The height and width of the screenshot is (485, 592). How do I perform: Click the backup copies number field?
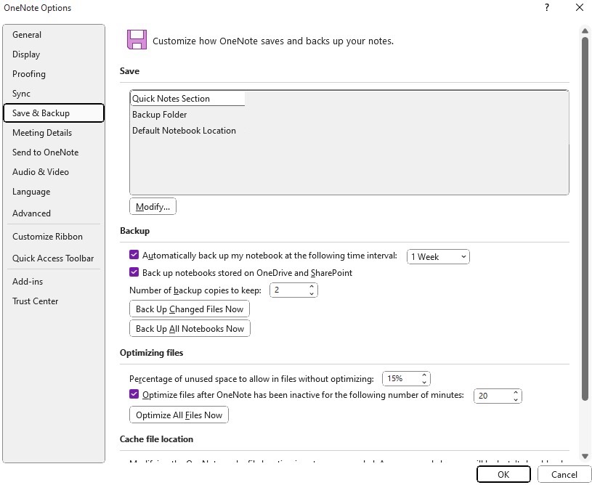pos(289,290)
